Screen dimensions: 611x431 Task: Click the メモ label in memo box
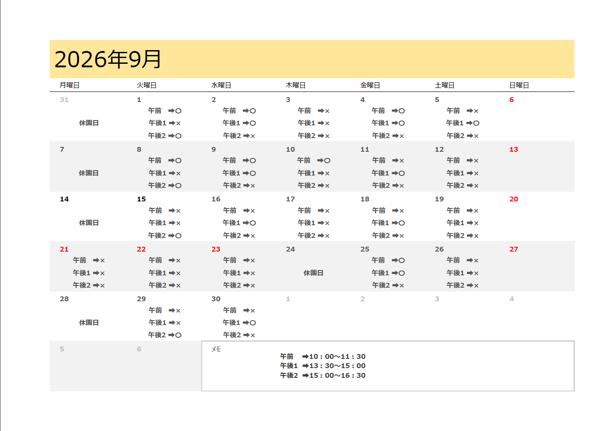coord(216,349)
